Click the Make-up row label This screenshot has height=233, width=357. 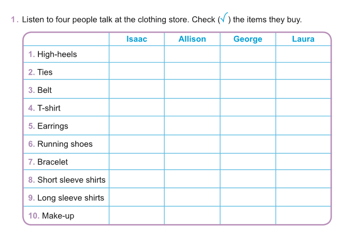coord(58,216)
